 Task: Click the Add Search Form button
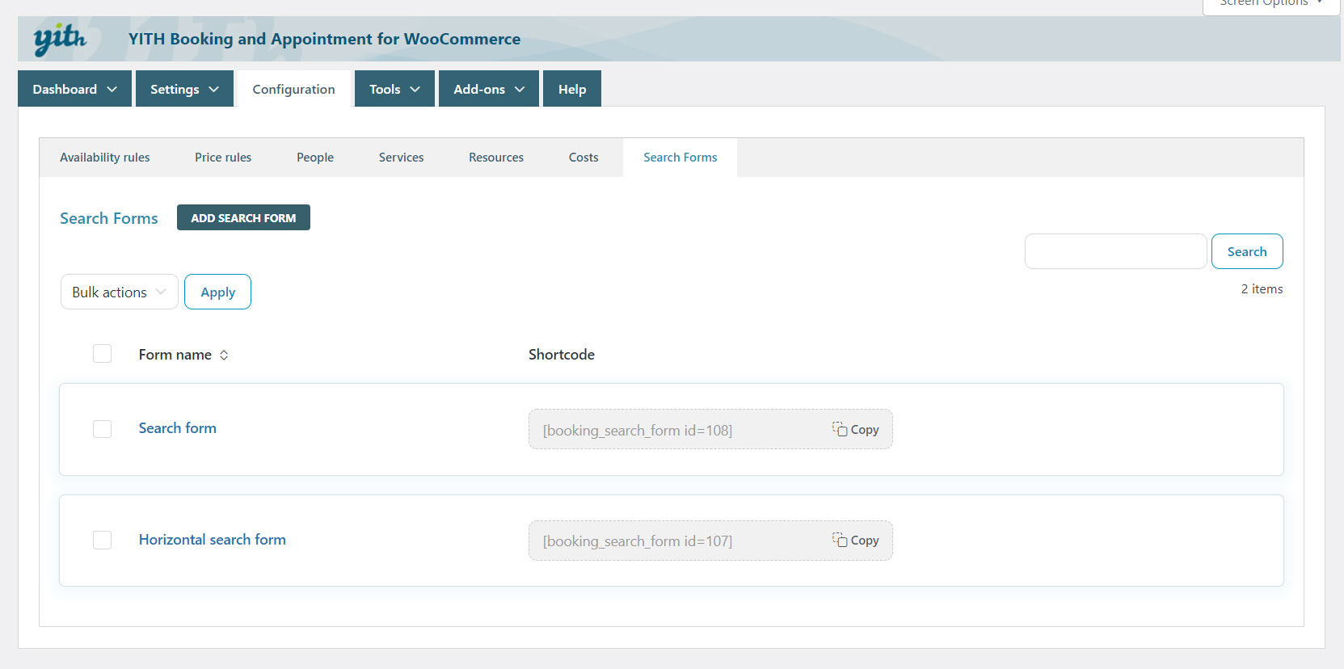(243, 217)
